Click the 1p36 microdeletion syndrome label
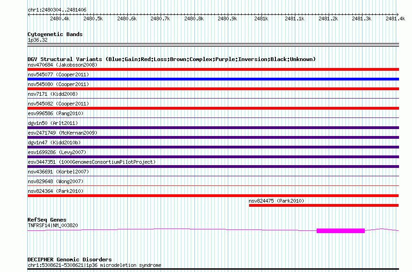 (94, 265)
